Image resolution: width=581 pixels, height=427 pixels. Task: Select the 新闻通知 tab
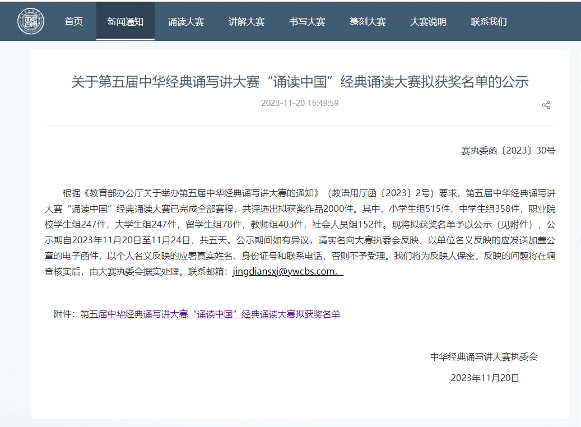click(x=126, y=21)
